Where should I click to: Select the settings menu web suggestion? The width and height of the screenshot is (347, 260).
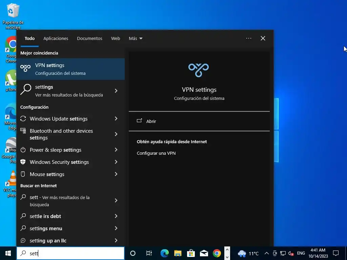tap(46, 229)
